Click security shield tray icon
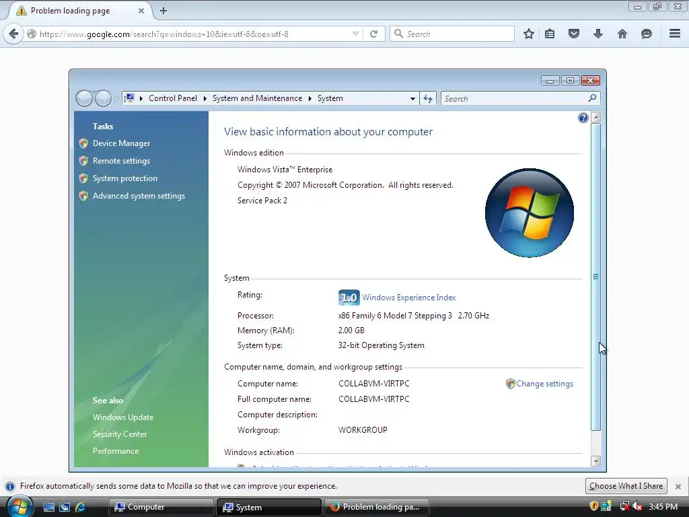The image size is (689, 517). [594, 506]
